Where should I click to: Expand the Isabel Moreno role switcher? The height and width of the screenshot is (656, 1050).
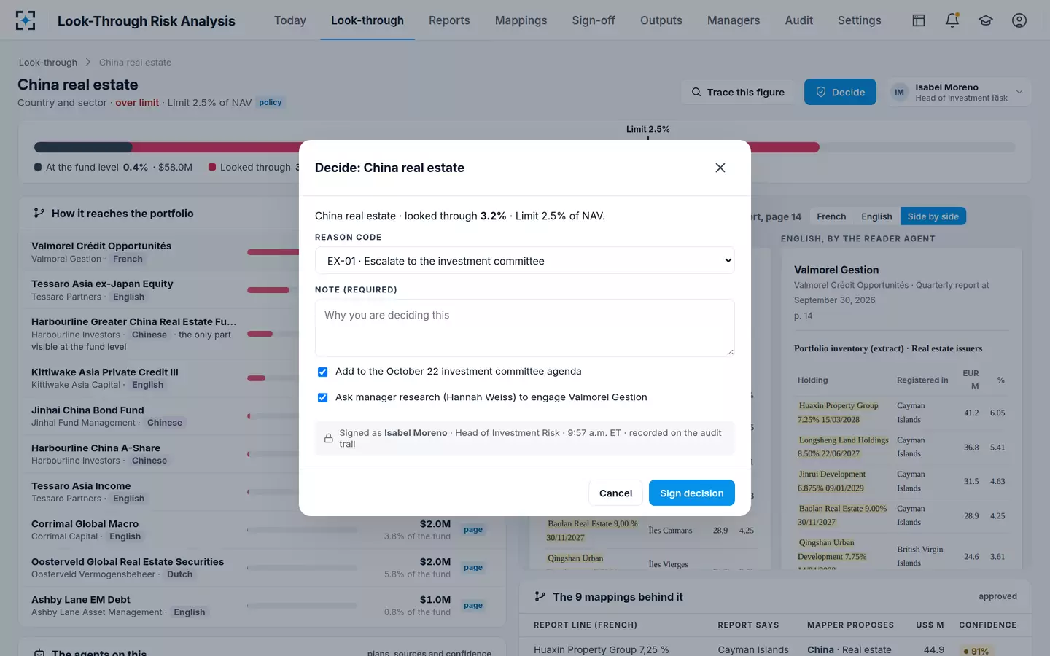click(958, 92)
